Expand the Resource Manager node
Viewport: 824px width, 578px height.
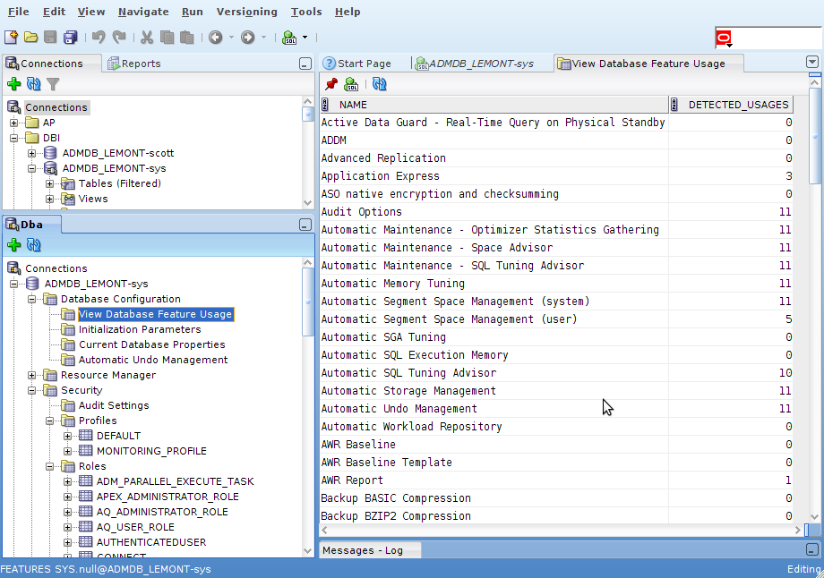coord(32,376)
